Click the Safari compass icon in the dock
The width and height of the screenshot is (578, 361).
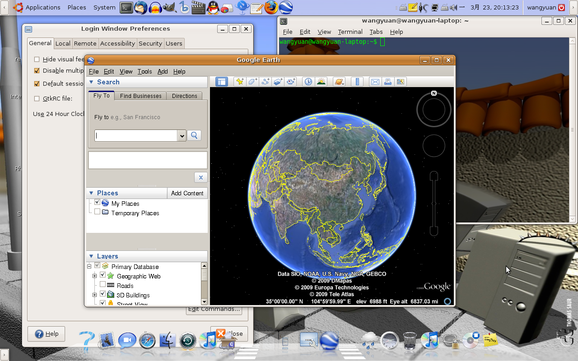tap(147, 341)
